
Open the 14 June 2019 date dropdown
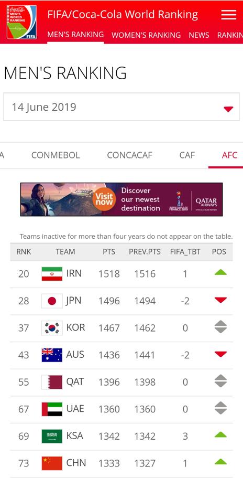(x=121, y=107)
